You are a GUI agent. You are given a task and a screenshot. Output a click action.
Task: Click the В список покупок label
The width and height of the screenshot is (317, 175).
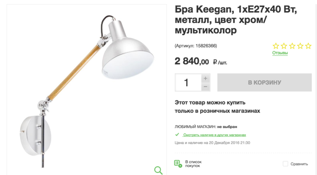pyautogui.click(x=193, y=163)
